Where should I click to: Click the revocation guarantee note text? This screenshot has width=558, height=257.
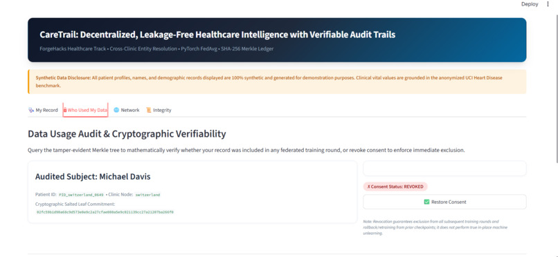coord(435,227)
